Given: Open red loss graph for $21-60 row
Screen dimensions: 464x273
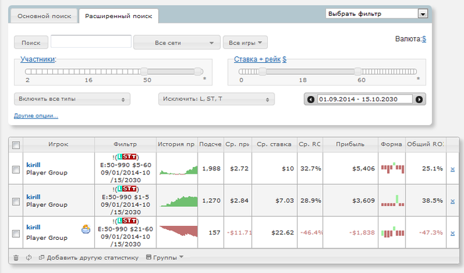Looking at the screenshot, I should tap(178, 231).
